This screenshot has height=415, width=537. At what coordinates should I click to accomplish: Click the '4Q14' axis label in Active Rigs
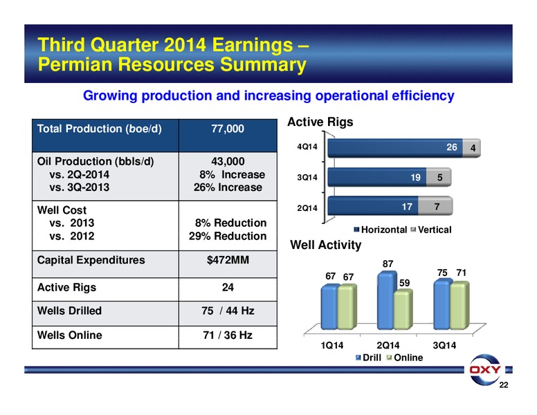click(x=307, y=147)
